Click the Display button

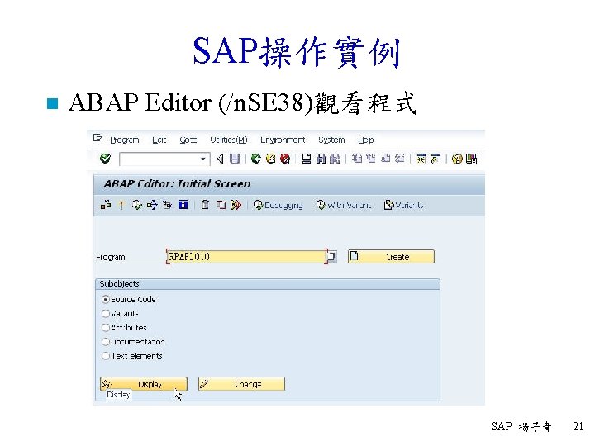[x=144, y=384]
